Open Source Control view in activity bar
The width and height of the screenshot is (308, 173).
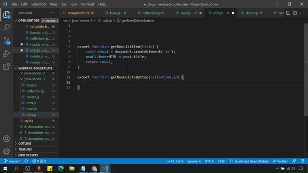tap(6, 40)
